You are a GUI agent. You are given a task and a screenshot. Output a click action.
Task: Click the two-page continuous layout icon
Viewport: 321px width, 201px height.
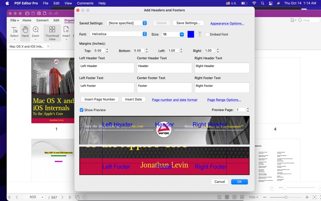pyautogui.click(x=242, y=197)
